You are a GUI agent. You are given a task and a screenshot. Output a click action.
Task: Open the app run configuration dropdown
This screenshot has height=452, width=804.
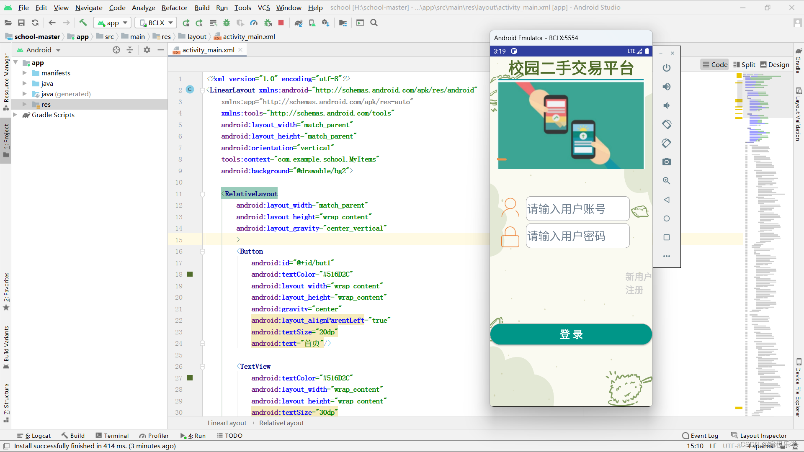click(112, 23)
